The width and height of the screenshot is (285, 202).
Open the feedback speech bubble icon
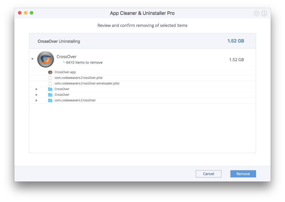pos(256,13)
